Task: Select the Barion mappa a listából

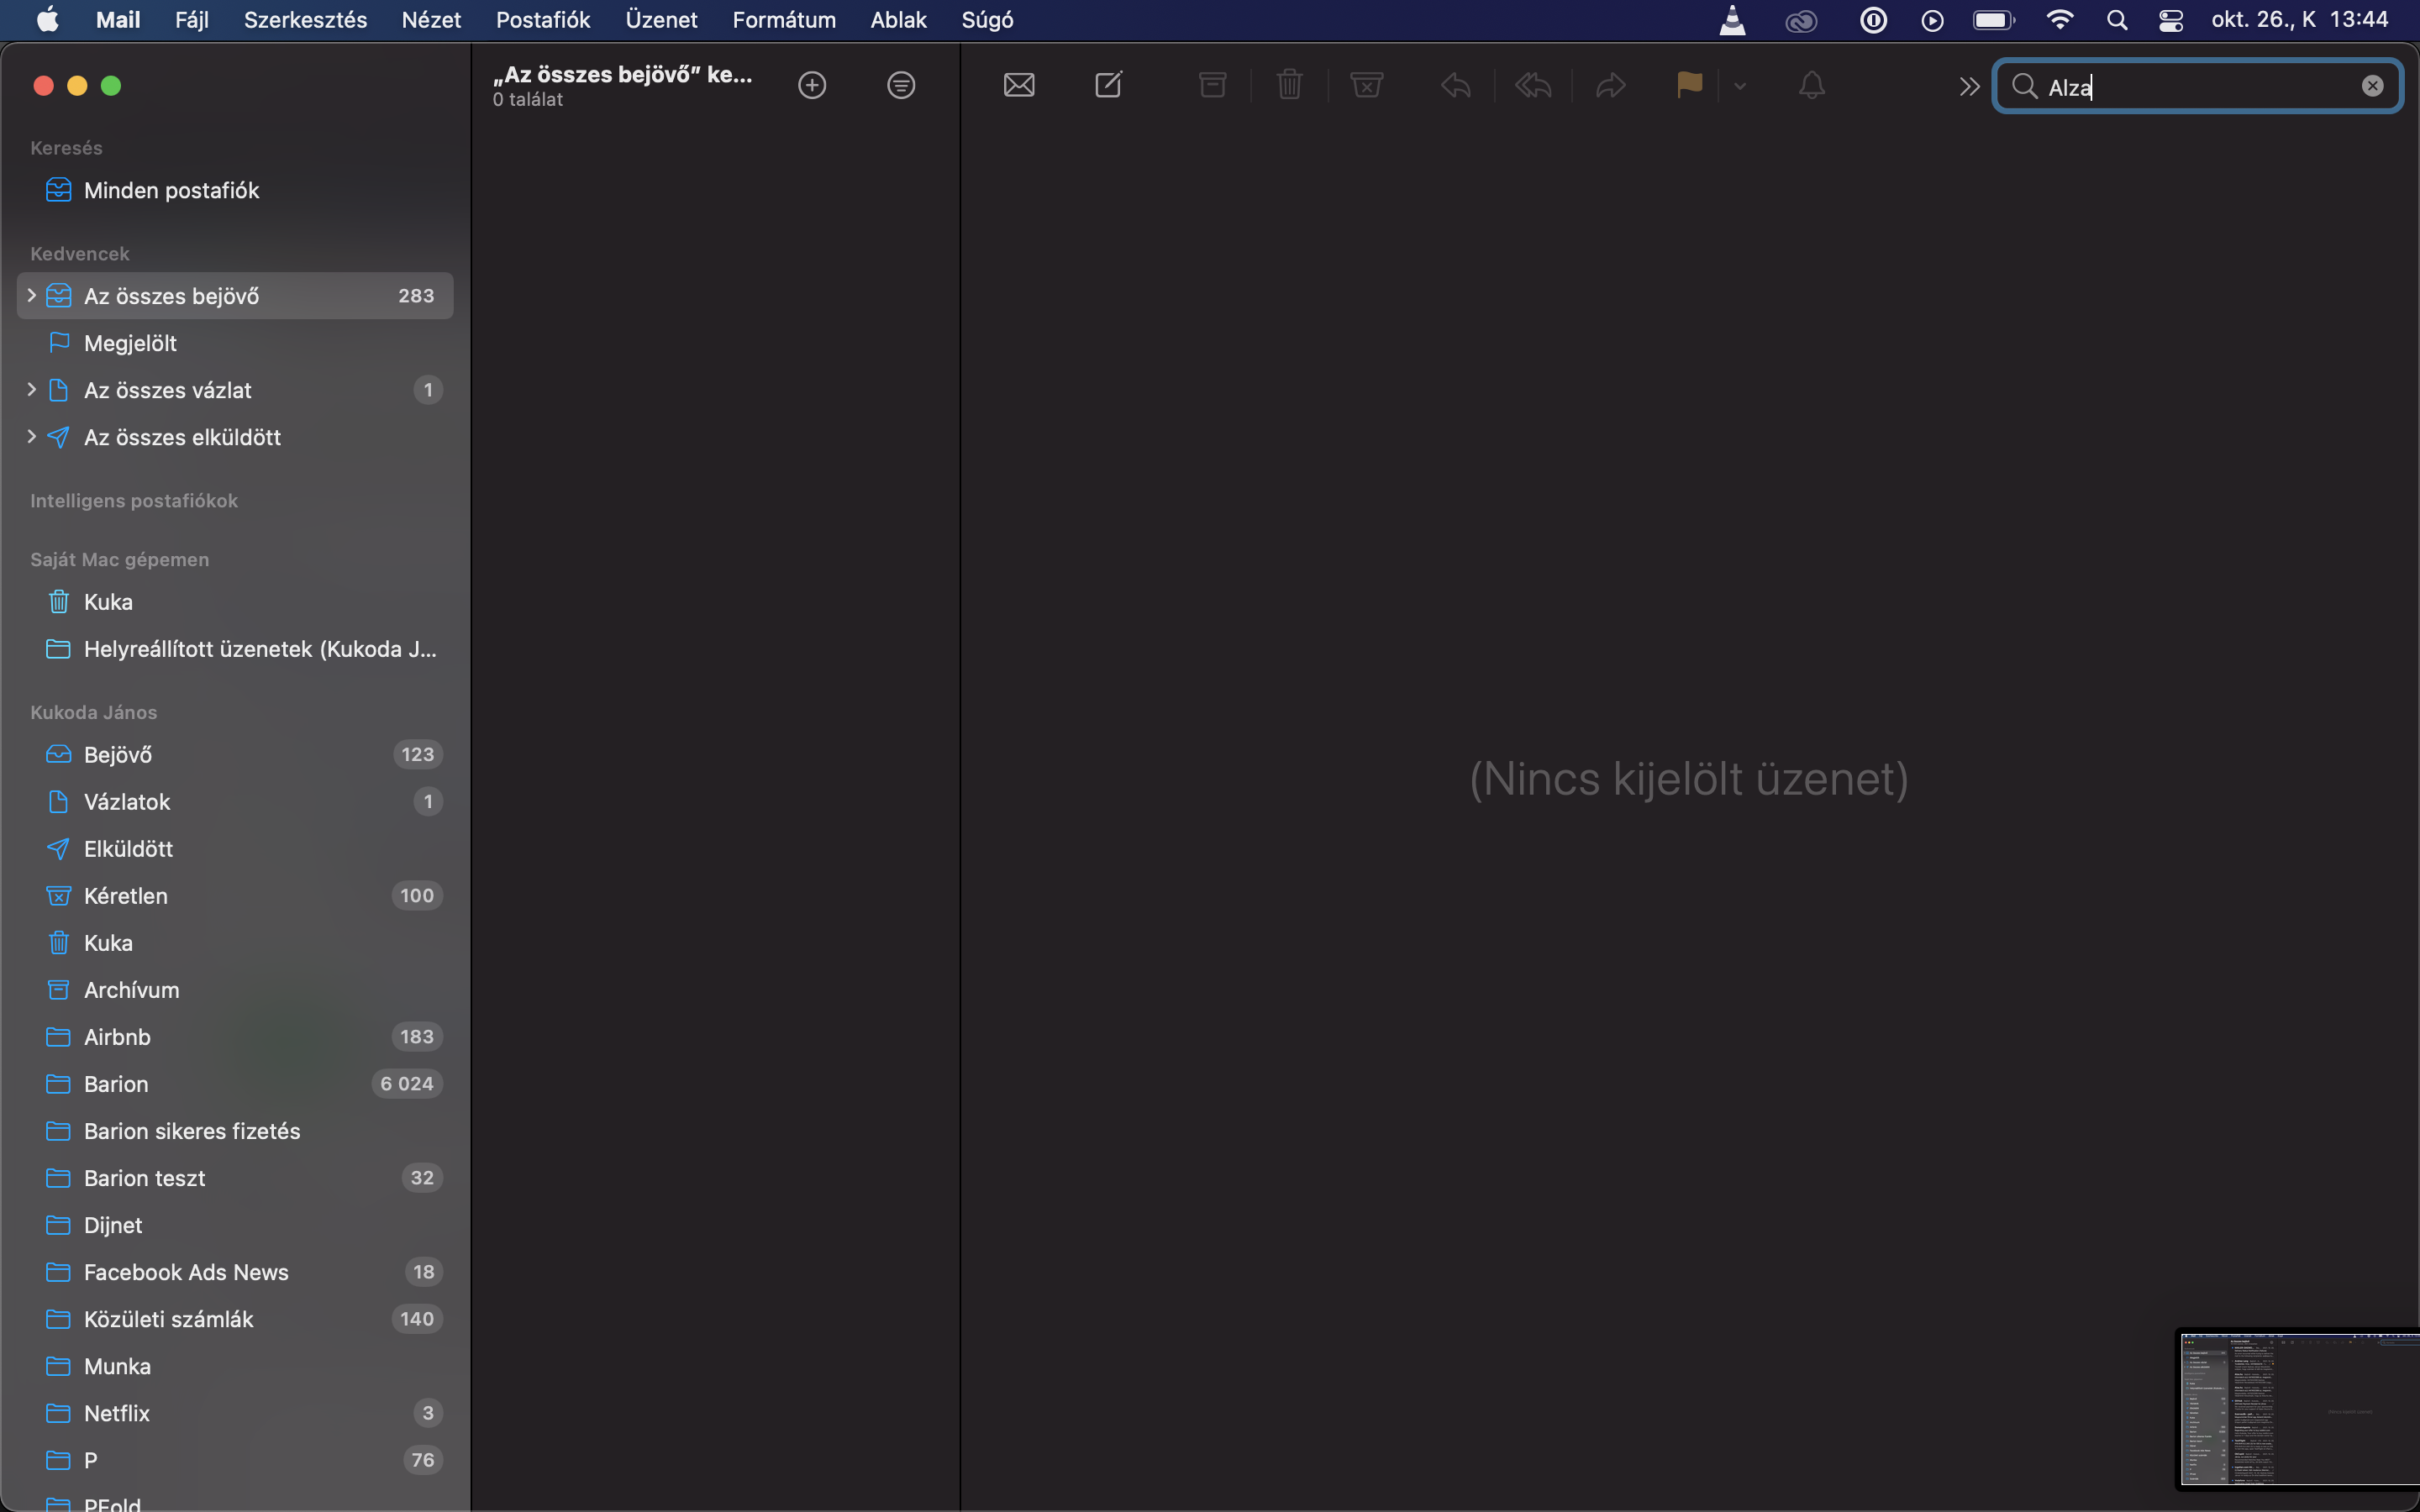Action: point(115,1084)
